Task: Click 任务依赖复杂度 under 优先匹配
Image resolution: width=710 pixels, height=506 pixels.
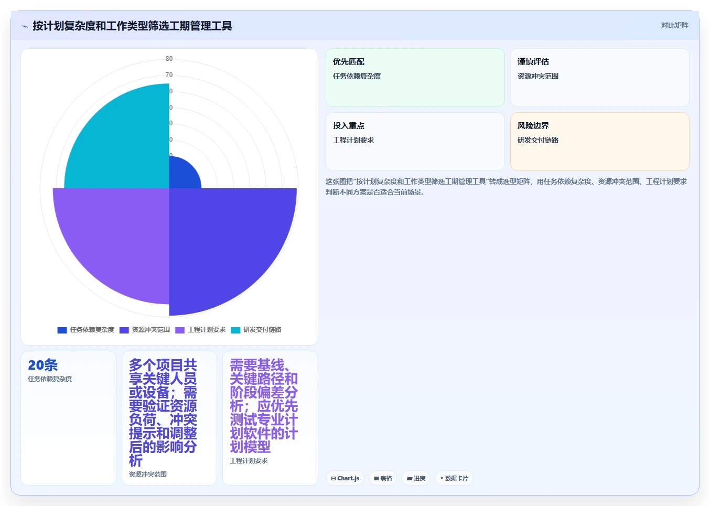Action: 357,76
